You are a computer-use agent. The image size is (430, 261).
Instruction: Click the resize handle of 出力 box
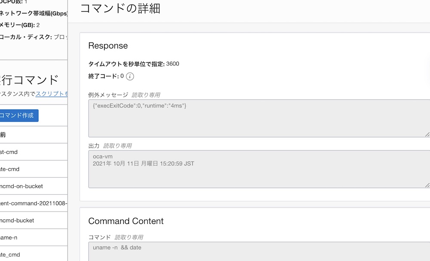point(427,185)
